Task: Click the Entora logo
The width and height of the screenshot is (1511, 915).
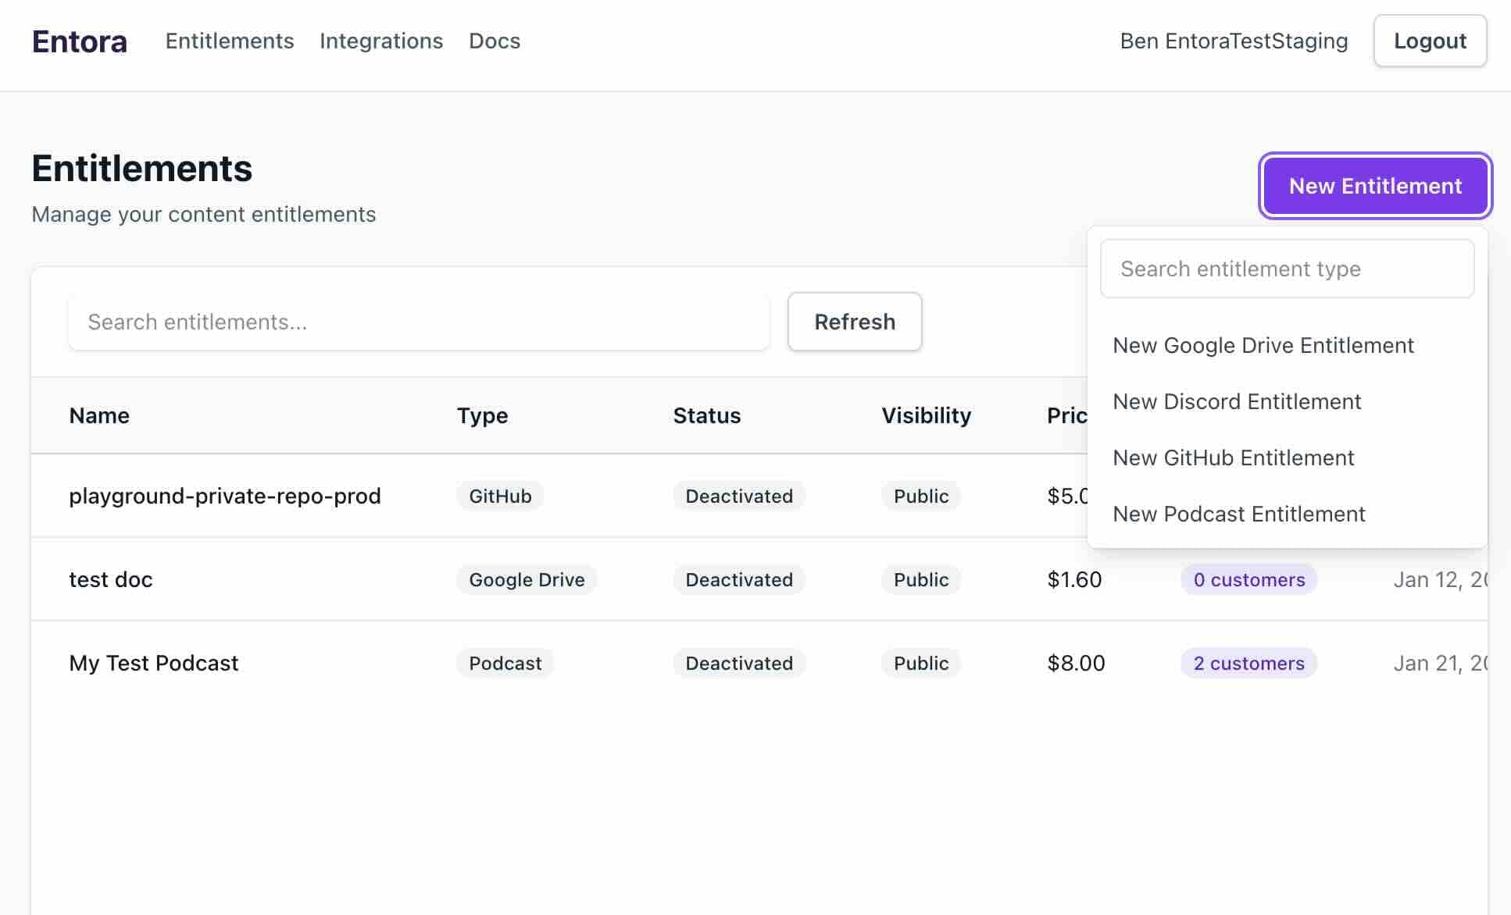Action: pos(79,41)
